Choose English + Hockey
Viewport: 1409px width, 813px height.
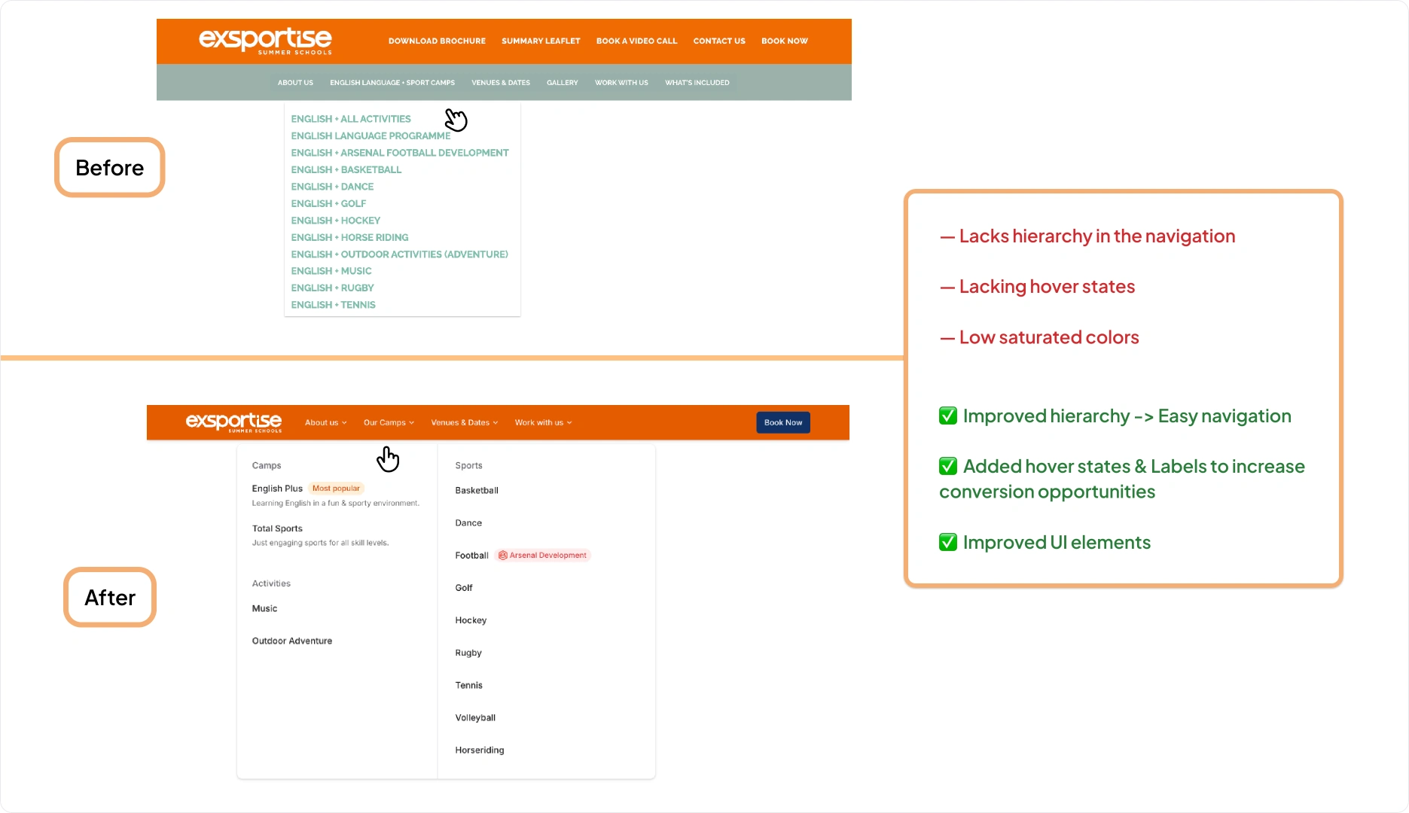pos(336,221)
